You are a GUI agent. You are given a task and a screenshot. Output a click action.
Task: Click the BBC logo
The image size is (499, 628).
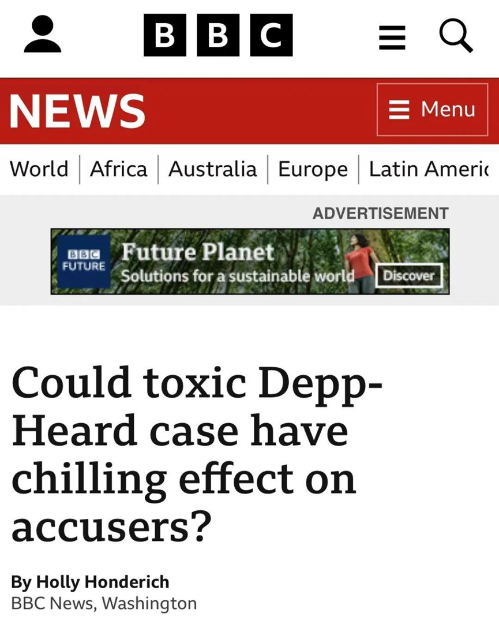pyautogui.click(x=218, y=35)
